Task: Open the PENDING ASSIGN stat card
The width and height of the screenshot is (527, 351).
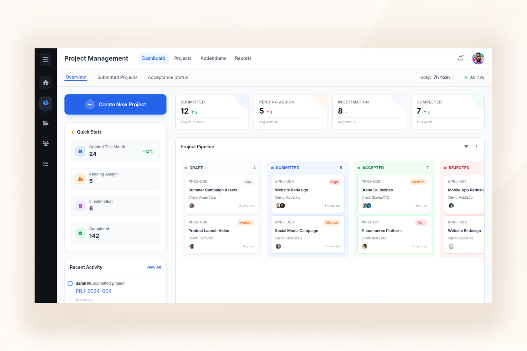Action: tap(291, 112)
